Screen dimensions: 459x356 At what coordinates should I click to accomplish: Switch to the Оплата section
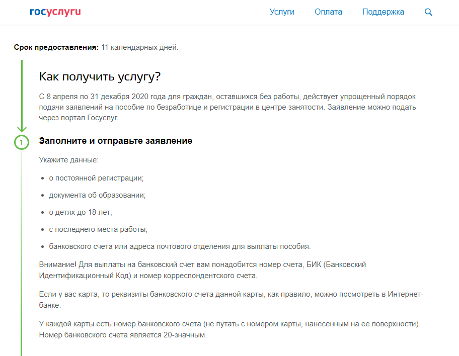[328, 12]
